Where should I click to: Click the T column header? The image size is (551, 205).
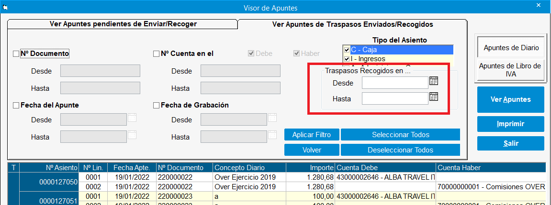[13, 167]
